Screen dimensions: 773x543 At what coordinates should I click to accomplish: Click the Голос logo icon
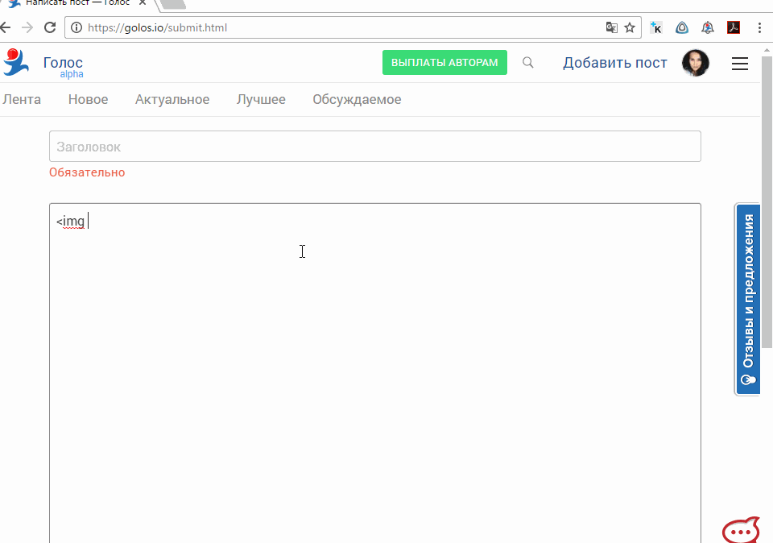point(16,62)
